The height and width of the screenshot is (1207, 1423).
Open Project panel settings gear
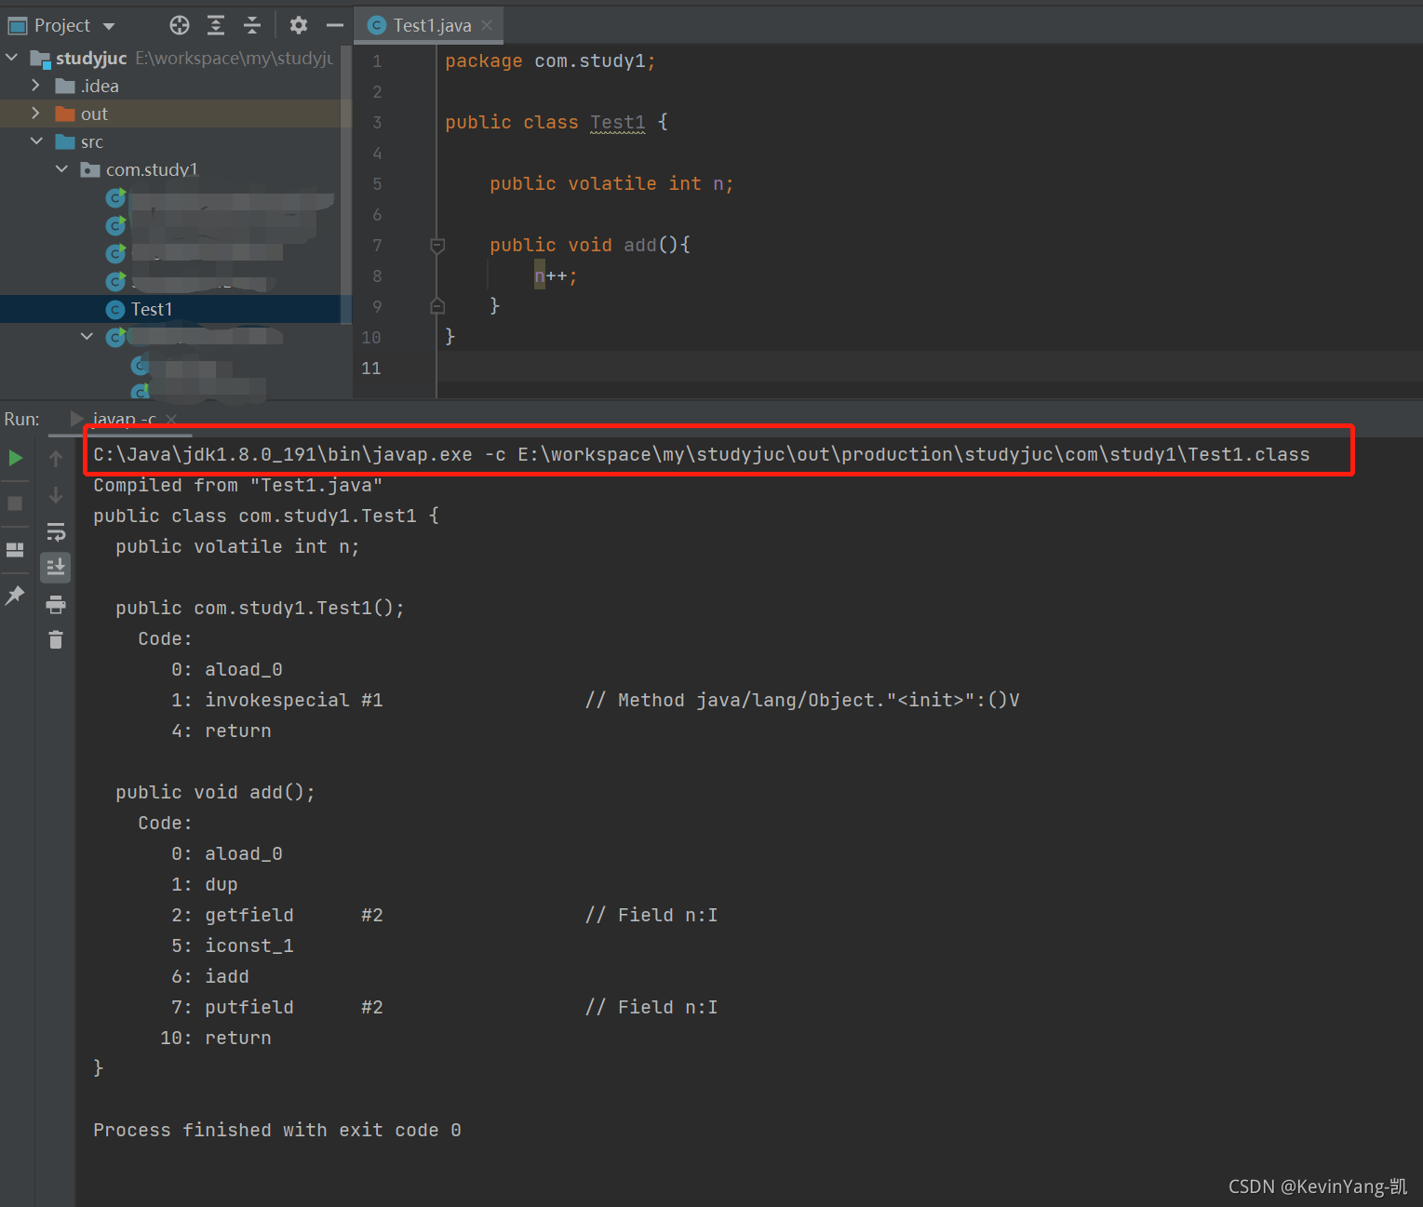(x=298, y=25)
